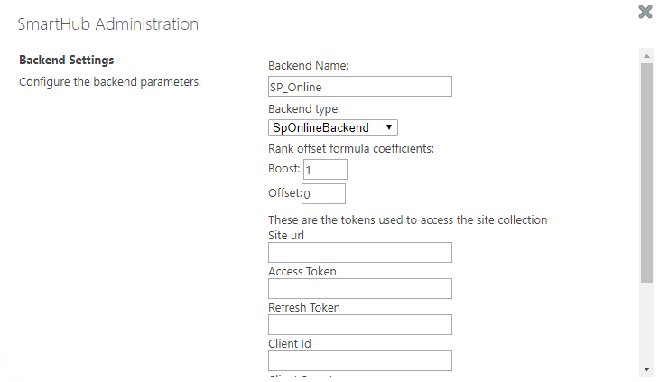Click the Refresh Token text box
The height and width of the screenshot is (382, 659).
click(x=359, y=325)
